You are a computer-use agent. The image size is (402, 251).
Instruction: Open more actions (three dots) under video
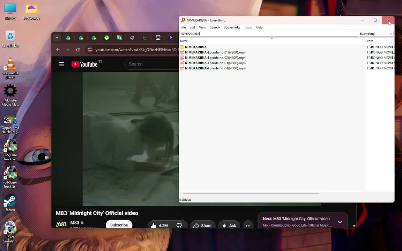pyautogui.click(x=248, y=226)
